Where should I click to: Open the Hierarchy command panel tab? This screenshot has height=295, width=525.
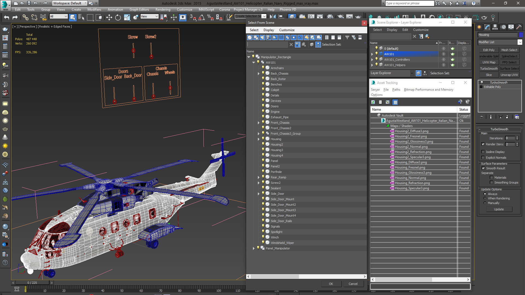(495, 27)
